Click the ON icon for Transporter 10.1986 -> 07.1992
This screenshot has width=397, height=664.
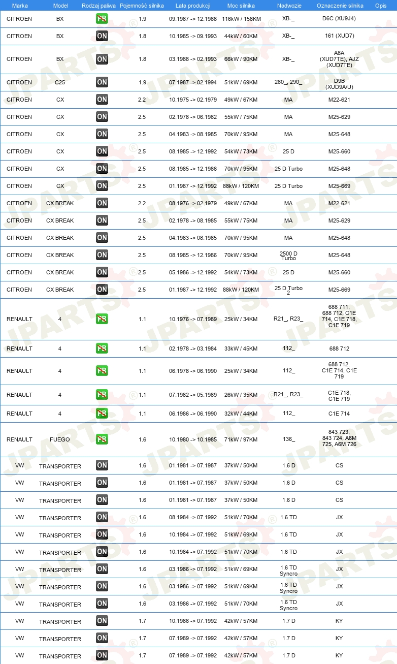pos(102,621)
